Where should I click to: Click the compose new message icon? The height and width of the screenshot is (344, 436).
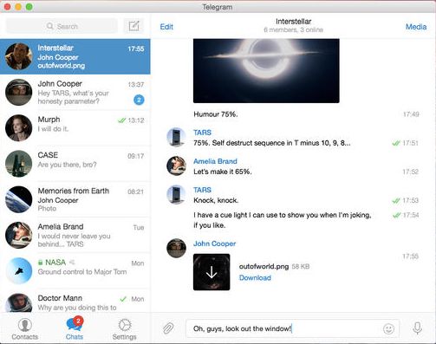click(133, 26)
